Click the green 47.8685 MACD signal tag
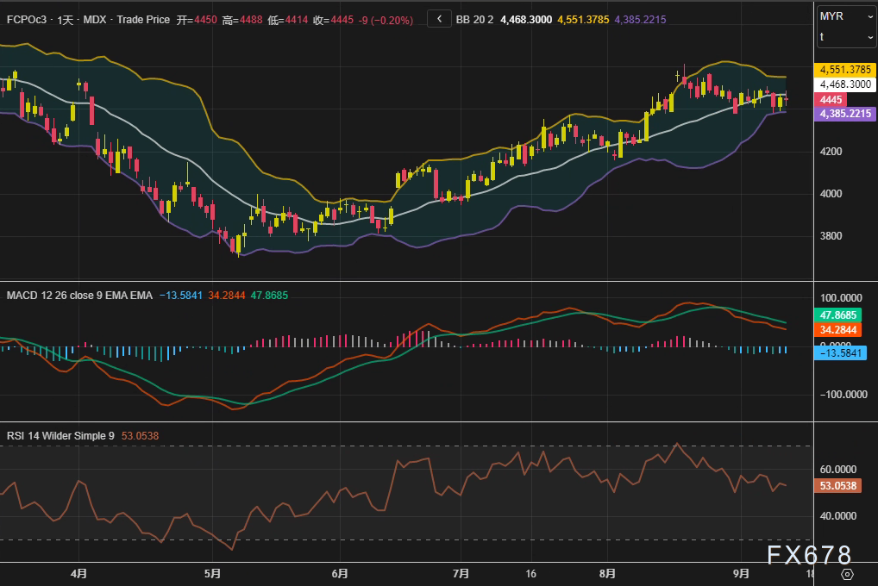The image size is (878, 586). point(837,315)
